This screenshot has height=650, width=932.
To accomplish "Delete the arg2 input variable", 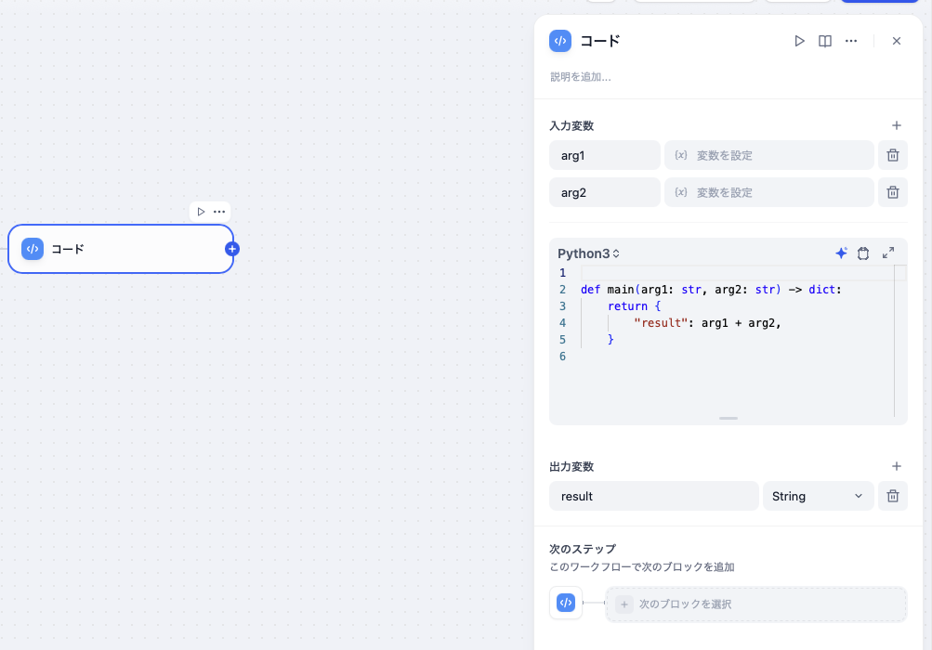I will coord(893,192).
